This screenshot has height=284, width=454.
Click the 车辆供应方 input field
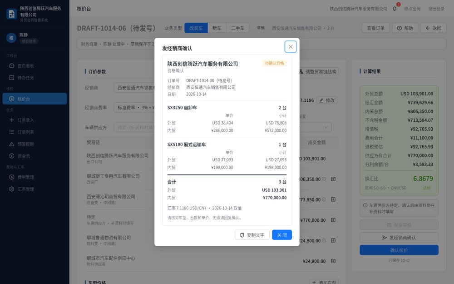click(x=134, y=128)
